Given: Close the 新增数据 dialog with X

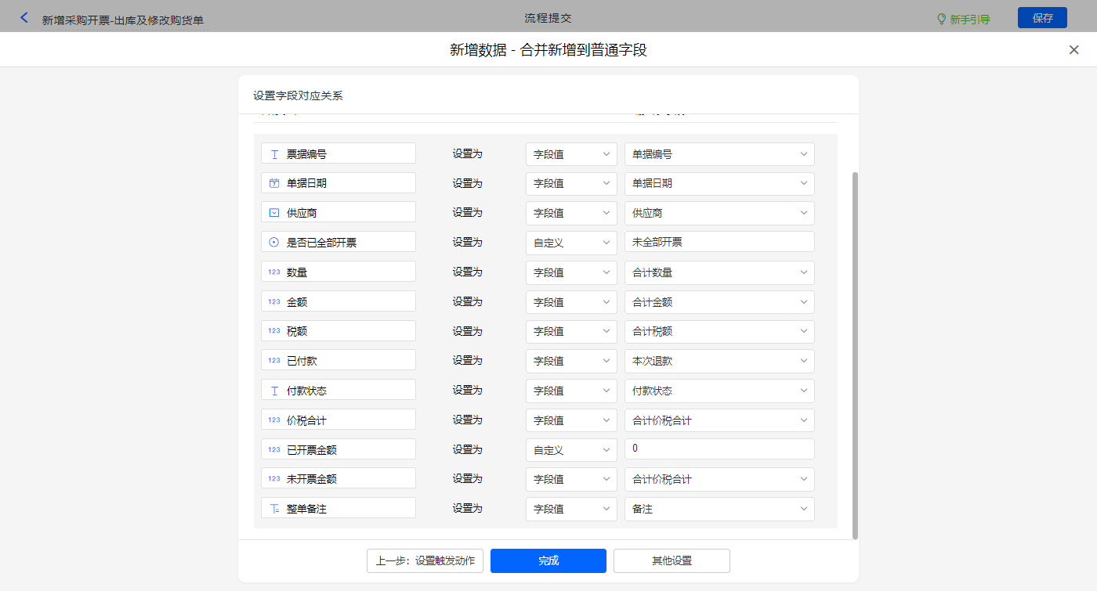Looking at the screenshot, I should click(x=1073, y=50).
